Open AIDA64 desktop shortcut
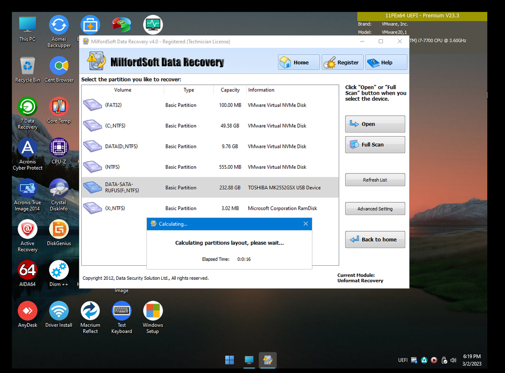505x373 pixels. coord(28,274)
